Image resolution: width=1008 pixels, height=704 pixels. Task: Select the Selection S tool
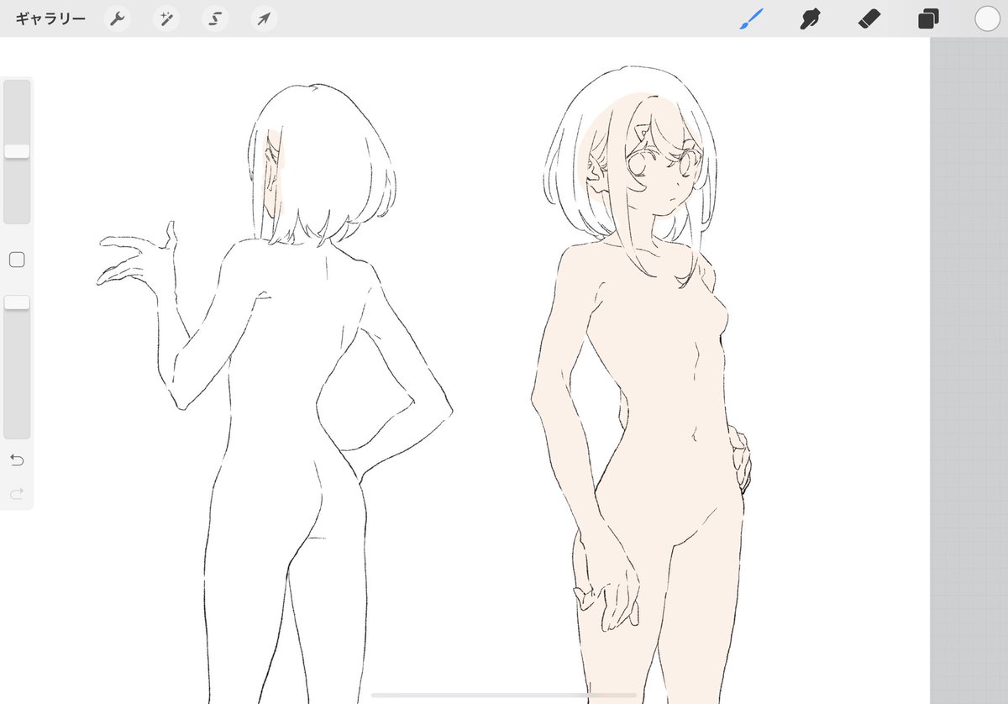[x=215, y=18]
